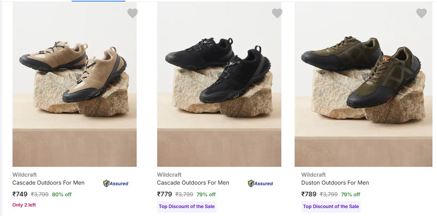The height and width of the screenshot is (216, 437).
Task: Click Wildcraft brand above ₹749 shoe
Action: click(x=25, y=175)
